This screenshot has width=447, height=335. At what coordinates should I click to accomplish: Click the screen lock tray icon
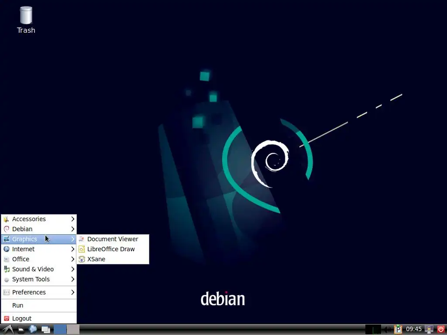pos(429,330)
